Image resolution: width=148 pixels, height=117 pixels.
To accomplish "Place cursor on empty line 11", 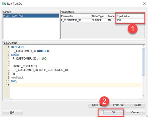I will (76, 85).
